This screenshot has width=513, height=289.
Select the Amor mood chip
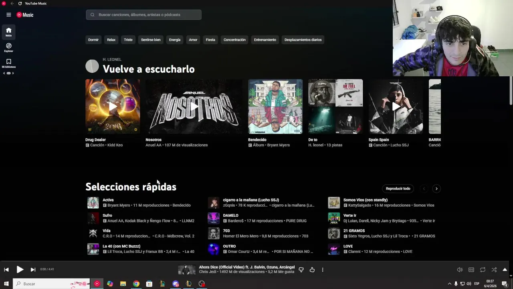(x=193, y=40)
